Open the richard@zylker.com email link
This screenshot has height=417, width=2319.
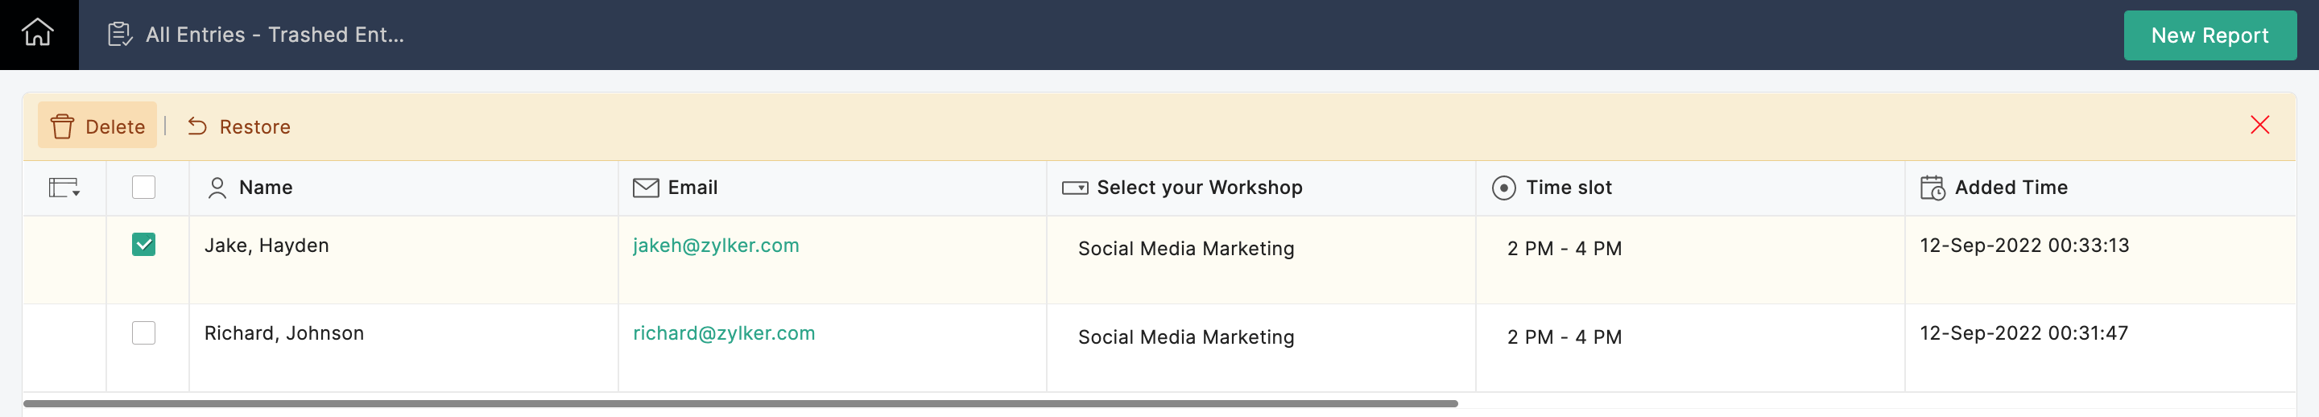pyautogui.click(x=724, y=332)
